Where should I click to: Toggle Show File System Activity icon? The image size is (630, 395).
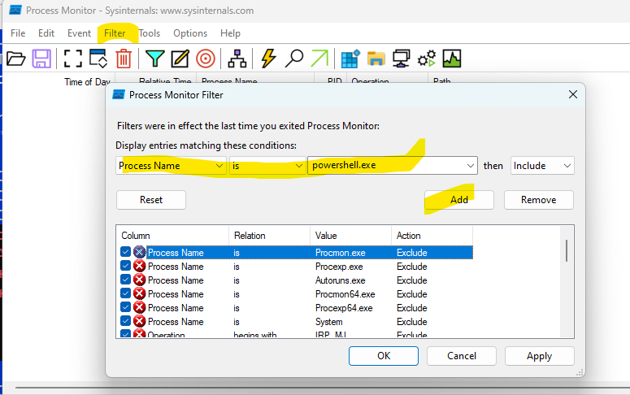[x=376, y=59]
